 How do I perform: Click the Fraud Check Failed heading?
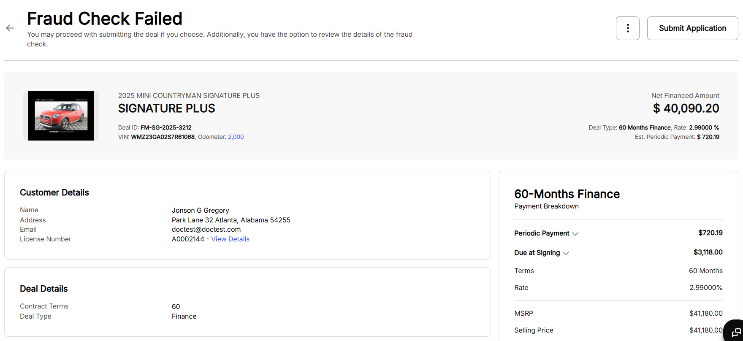click(x=105, y=19)
